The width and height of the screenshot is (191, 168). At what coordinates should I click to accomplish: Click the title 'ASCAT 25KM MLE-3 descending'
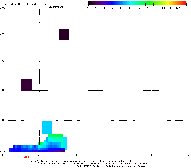pos(27,4)
